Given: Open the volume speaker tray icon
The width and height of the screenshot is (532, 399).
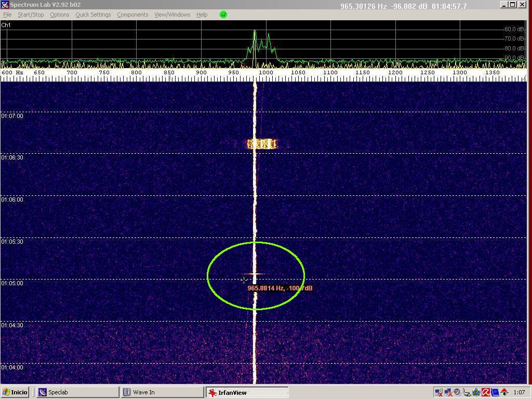Looking at the screenshot, I should [457, 392].
